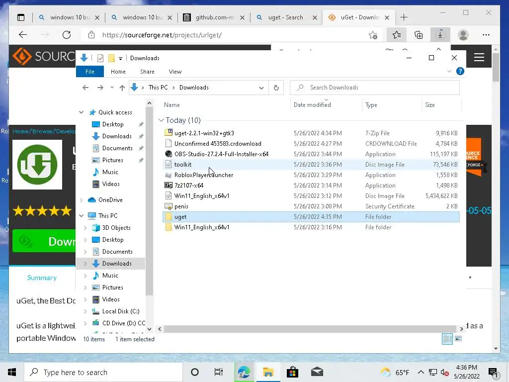Expand Local Disk (C:) node
Screen dimensions: 509x382
85,311
